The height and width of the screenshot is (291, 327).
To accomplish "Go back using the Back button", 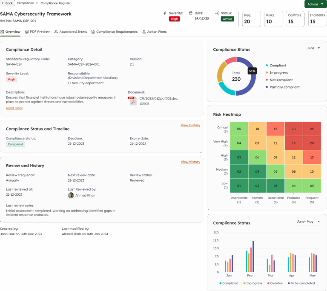I will click(x=7, y=3).
